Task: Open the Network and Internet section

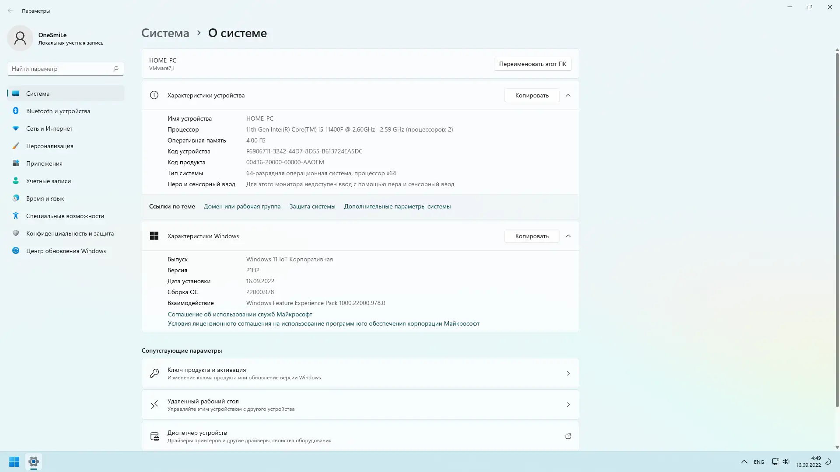Action: (x=49, y=128)
